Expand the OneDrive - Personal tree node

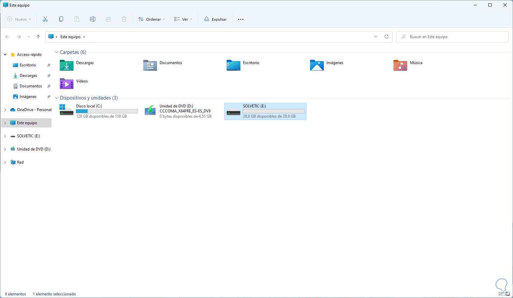tap(5, 110)
